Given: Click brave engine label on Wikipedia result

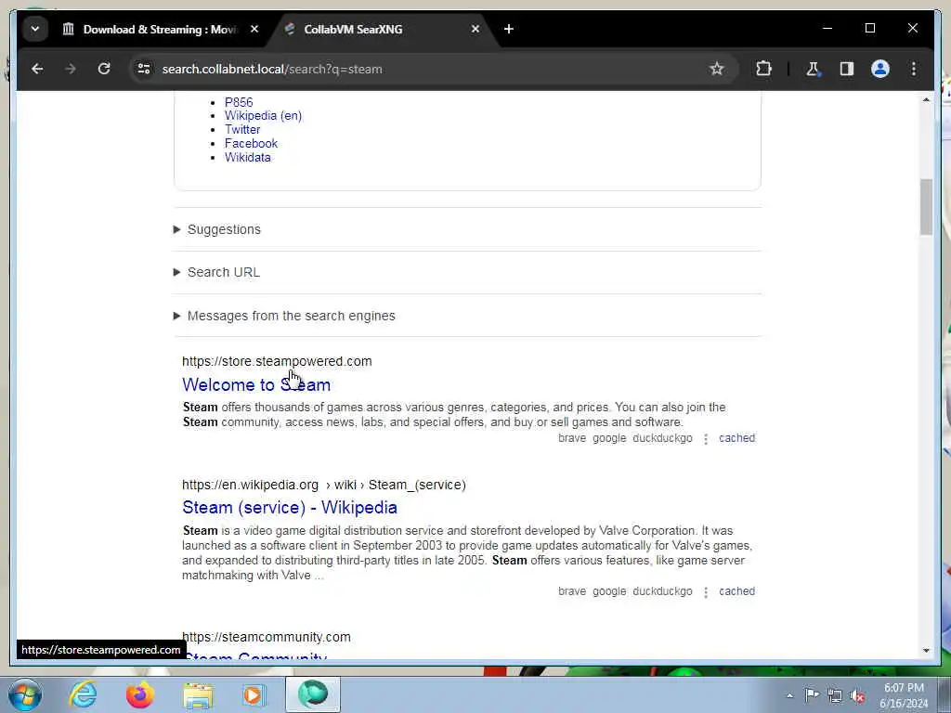Looking at the screenshot, I should tap(572, 591).
